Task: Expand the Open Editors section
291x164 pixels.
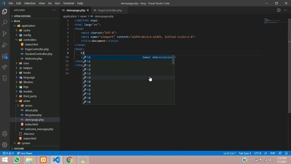Action: pos(22,16)
